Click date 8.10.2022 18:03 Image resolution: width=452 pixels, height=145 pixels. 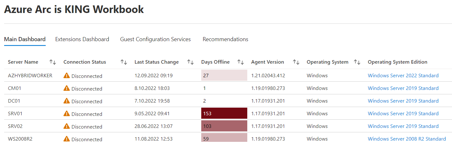pos(152,88)
